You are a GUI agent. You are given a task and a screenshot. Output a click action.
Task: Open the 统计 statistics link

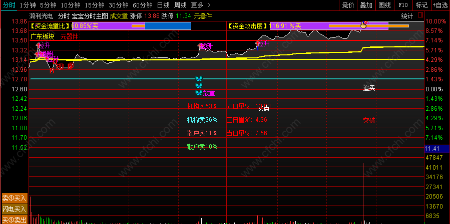[406, 16]
